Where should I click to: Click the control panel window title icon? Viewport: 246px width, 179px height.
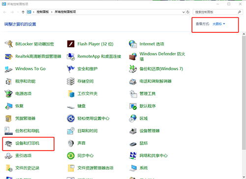(x=4, y=4)
